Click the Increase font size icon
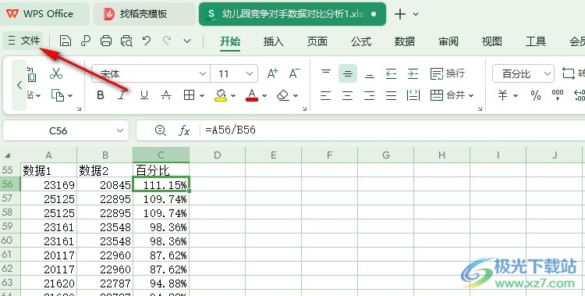Screen dimensions: 585x296 [x=273, y=73]
